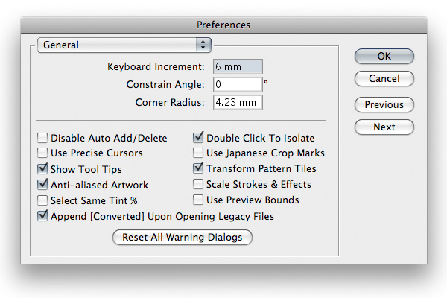The width and height of the screenshot is (447, 298).
Task: Enable Select Same Tint % option
Action: coord(42,200)
